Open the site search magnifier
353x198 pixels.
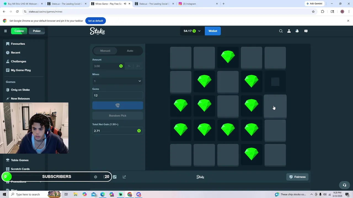(281, 31)
